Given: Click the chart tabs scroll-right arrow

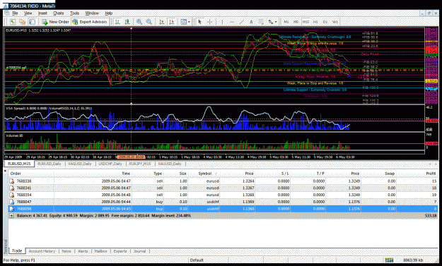Looking at the screenshot, I should tap(436, 164).
